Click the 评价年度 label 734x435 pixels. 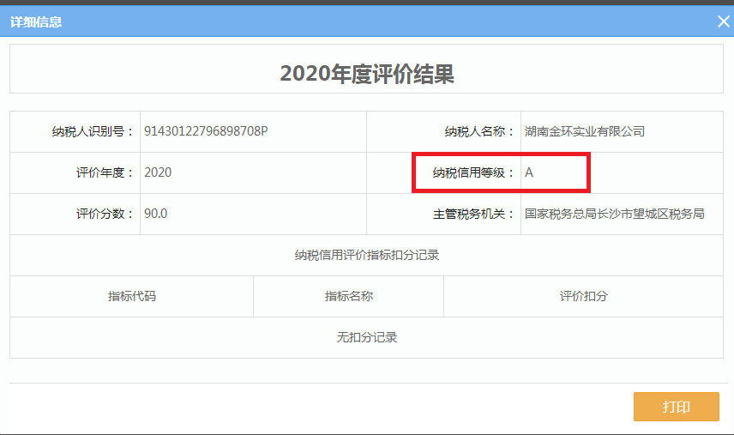[x=105, y=172]
